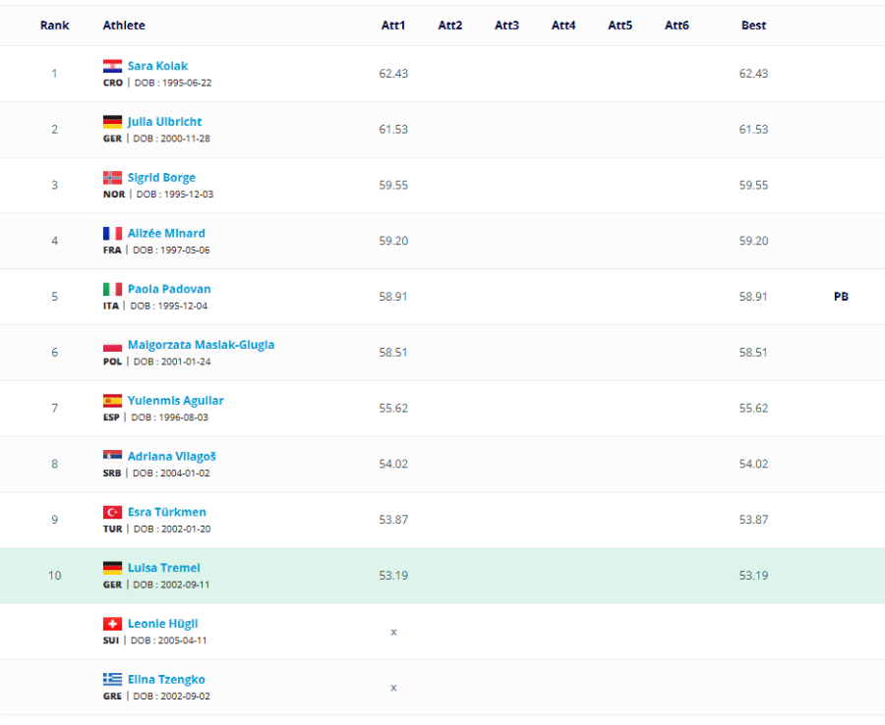Open Elina Tzengko's athlete profile
The image size is (885, 725).
[166, 680]
